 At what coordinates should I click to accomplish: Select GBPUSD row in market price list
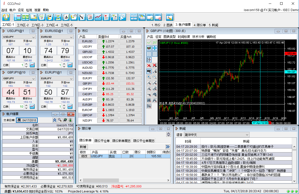pos(110,52)
